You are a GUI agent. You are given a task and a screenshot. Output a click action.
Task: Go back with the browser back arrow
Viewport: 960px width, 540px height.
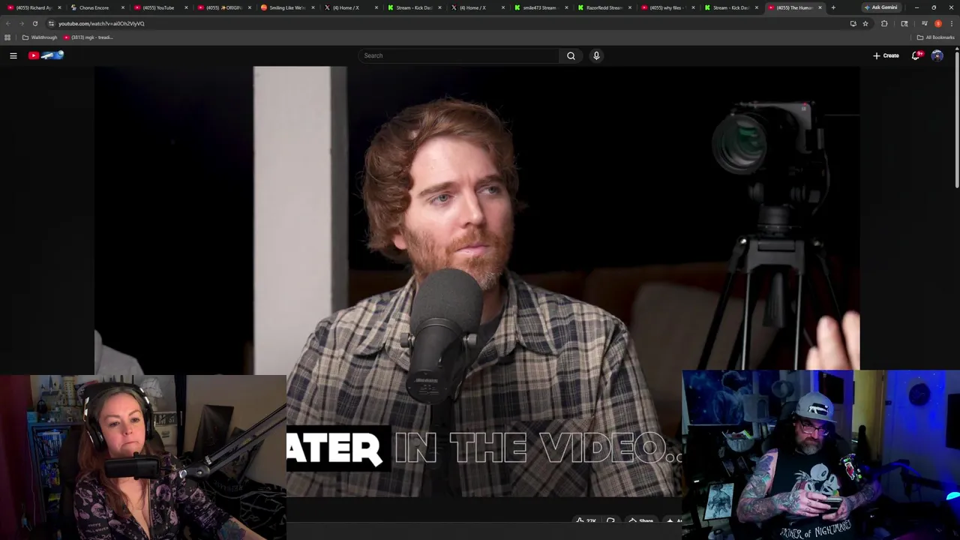pyautogui.click(x=8, y=23)
